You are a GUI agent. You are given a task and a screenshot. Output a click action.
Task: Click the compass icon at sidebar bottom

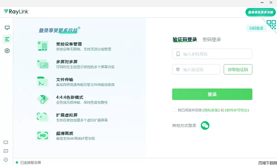tap(6, 160)
